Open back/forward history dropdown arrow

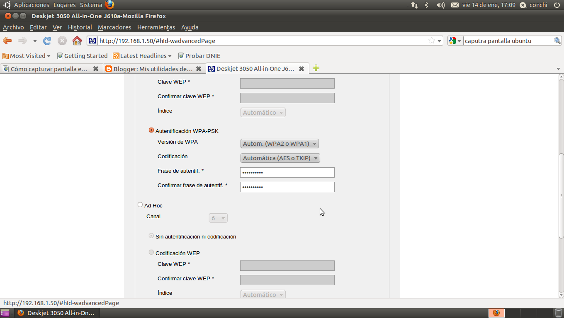(35, 41)
